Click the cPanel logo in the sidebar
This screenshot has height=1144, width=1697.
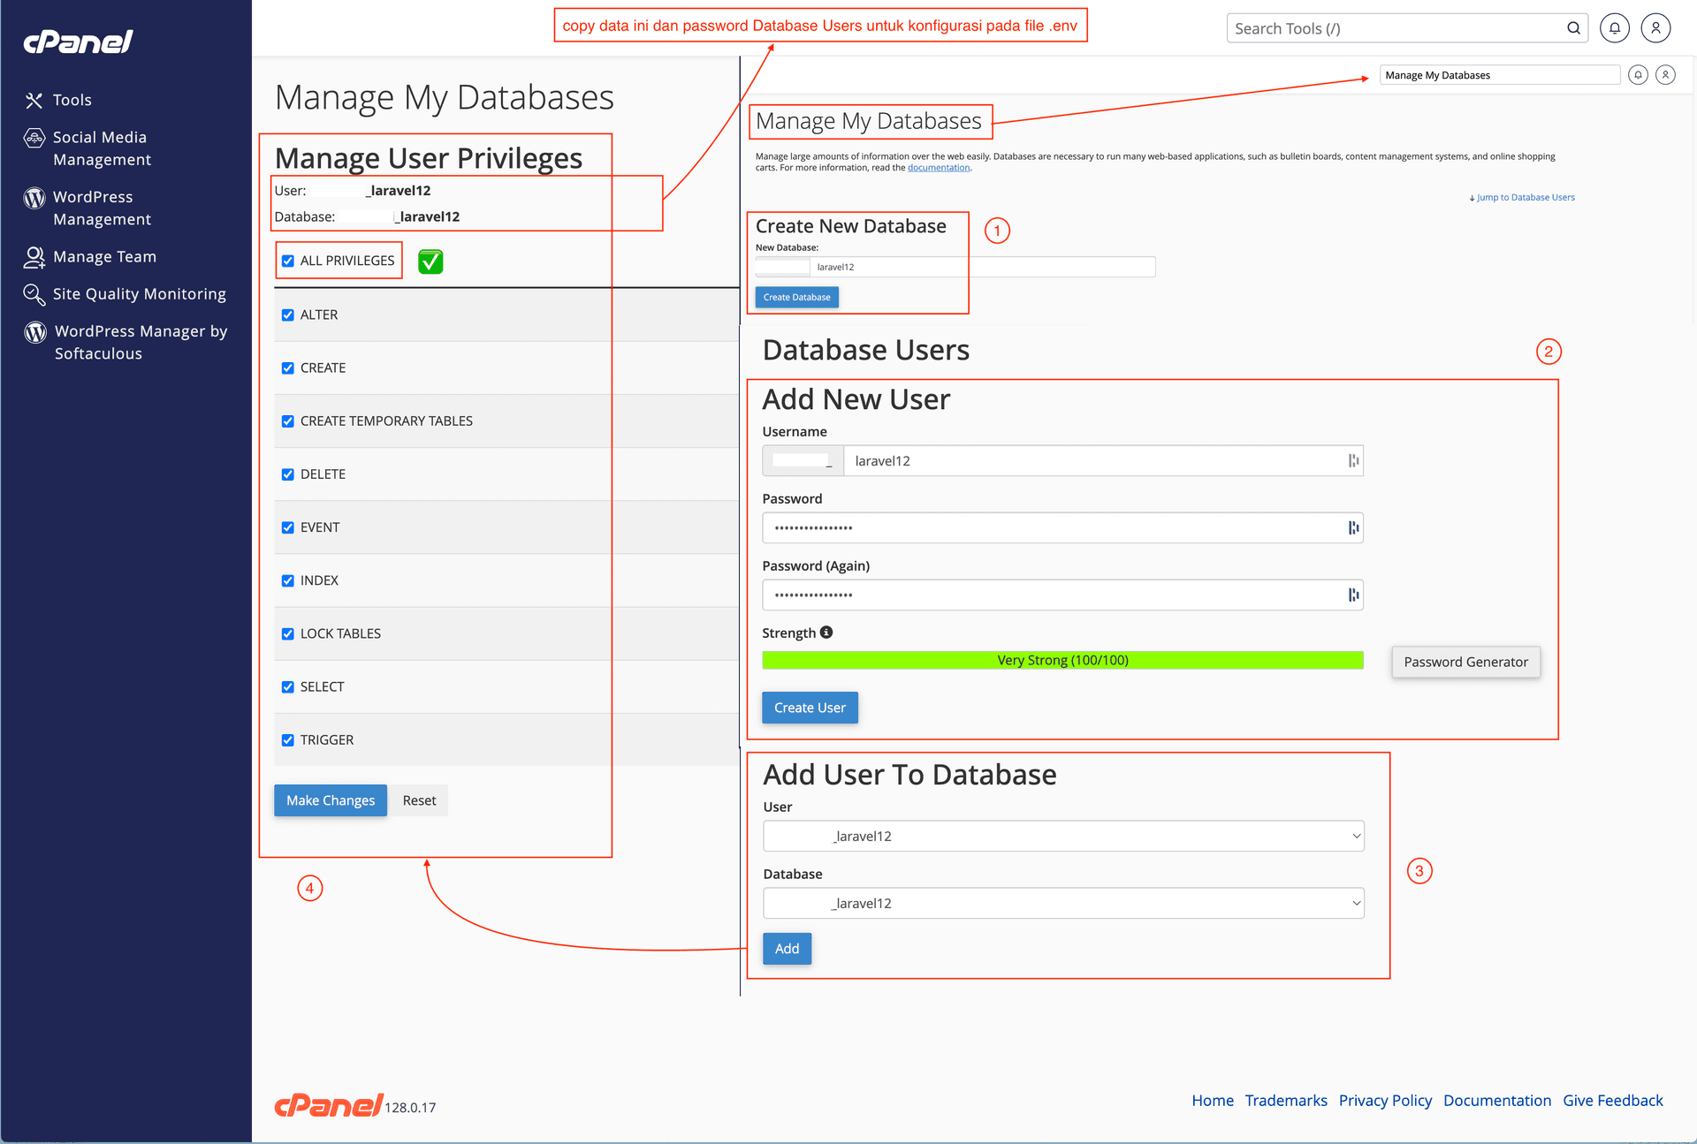(x=78, y=42)
